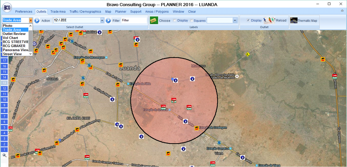Click the highlighted zoom level 13
The image size is (347, 167).
pos(4,83)
